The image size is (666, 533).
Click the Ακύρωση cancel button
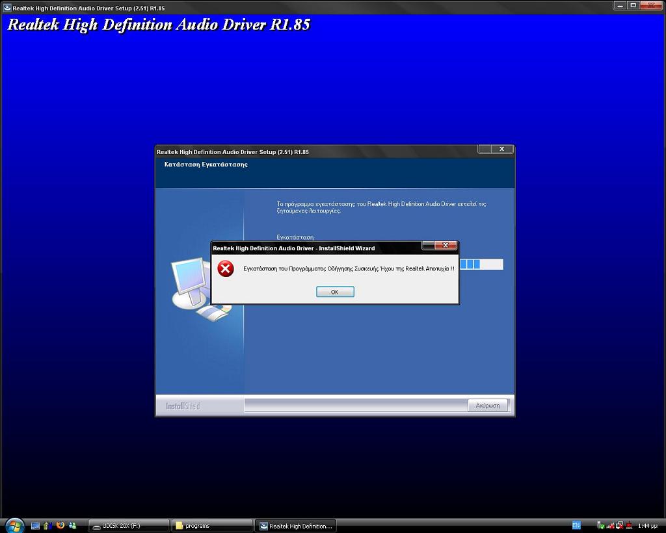(x=488, y=405)
